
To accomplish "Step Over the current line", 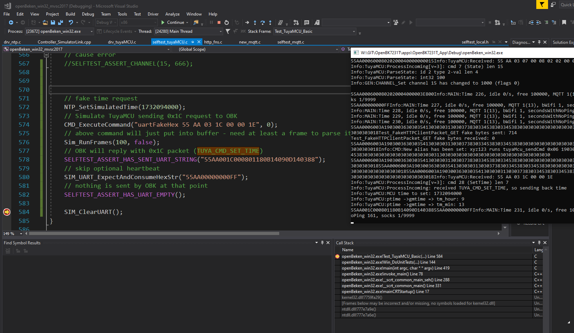I will pos(262,22).
